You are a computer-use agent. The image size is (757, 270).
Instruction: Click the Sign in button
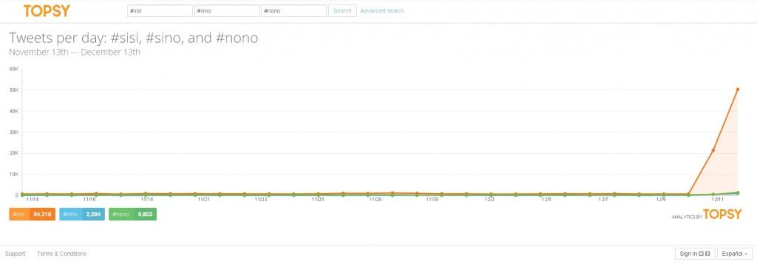point(695,254)
